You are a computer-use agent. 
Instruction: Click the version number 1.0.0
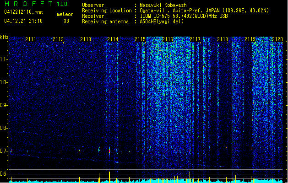click(62, 4)
